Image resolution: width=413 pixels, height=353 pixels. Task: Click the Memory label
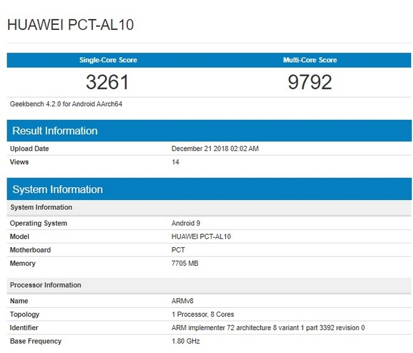pyautogui.click(x=23, y=264)
